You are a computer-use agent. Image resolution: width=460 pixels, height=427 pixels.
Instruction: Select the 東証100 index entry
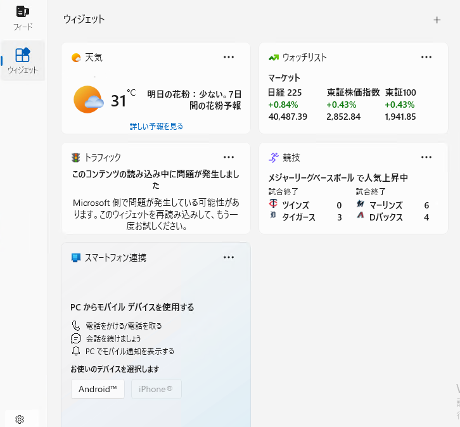[x=400, y=92]
